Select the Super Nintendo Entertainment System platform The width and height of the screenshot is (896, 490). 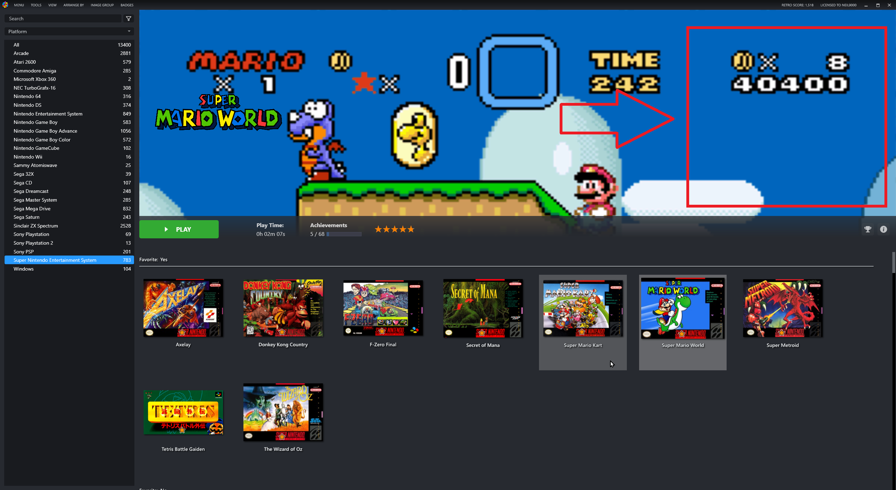coord(69,260)
